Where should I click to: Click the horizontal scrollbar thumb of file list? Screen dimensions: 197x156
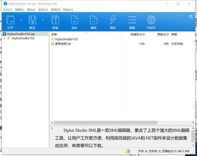[x=106, y=123]
